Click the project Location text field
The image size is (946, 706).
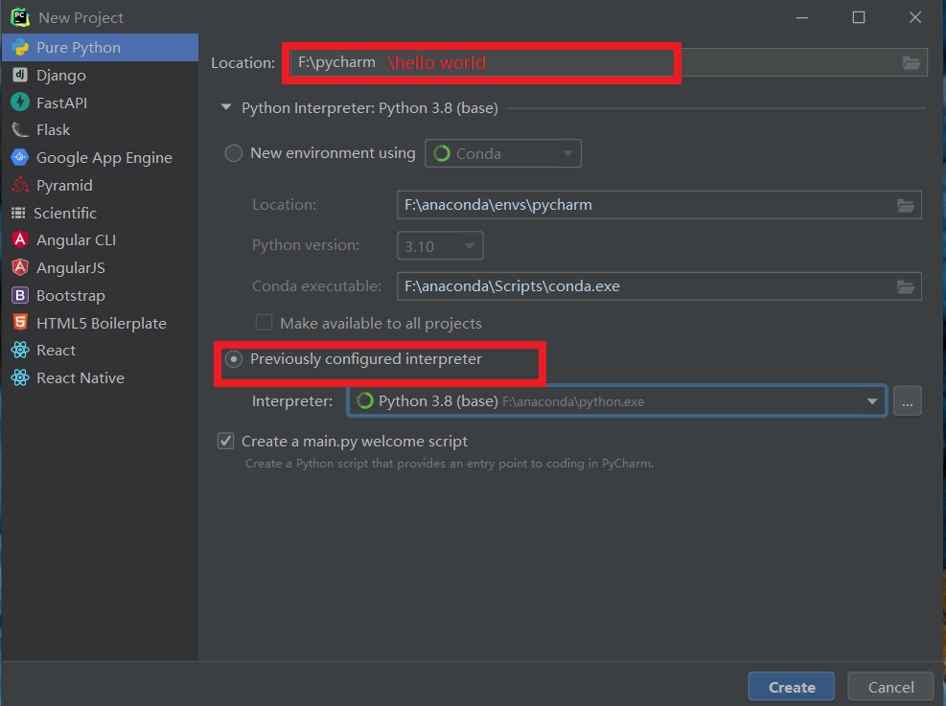point(608,62)
